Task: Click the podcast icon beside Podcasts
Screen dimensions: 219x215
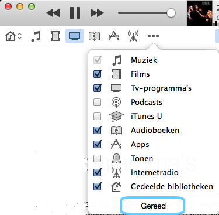Action: (x=116, y=103)
